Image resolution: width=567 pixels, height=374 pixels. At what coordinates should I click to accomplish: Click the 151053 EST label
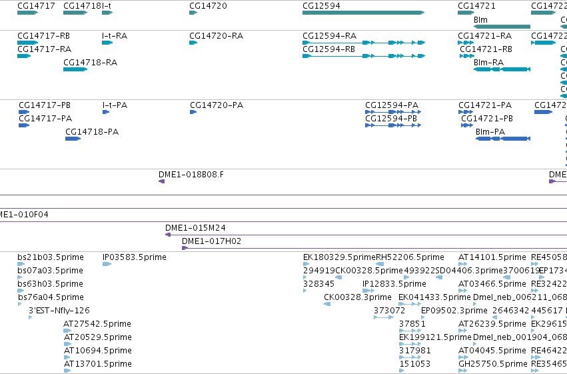[x=415, y=365]
